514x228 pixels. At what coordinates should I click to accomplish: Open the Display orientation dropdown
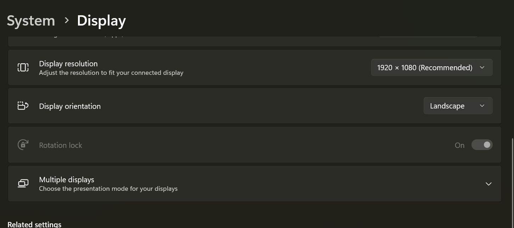458,106
